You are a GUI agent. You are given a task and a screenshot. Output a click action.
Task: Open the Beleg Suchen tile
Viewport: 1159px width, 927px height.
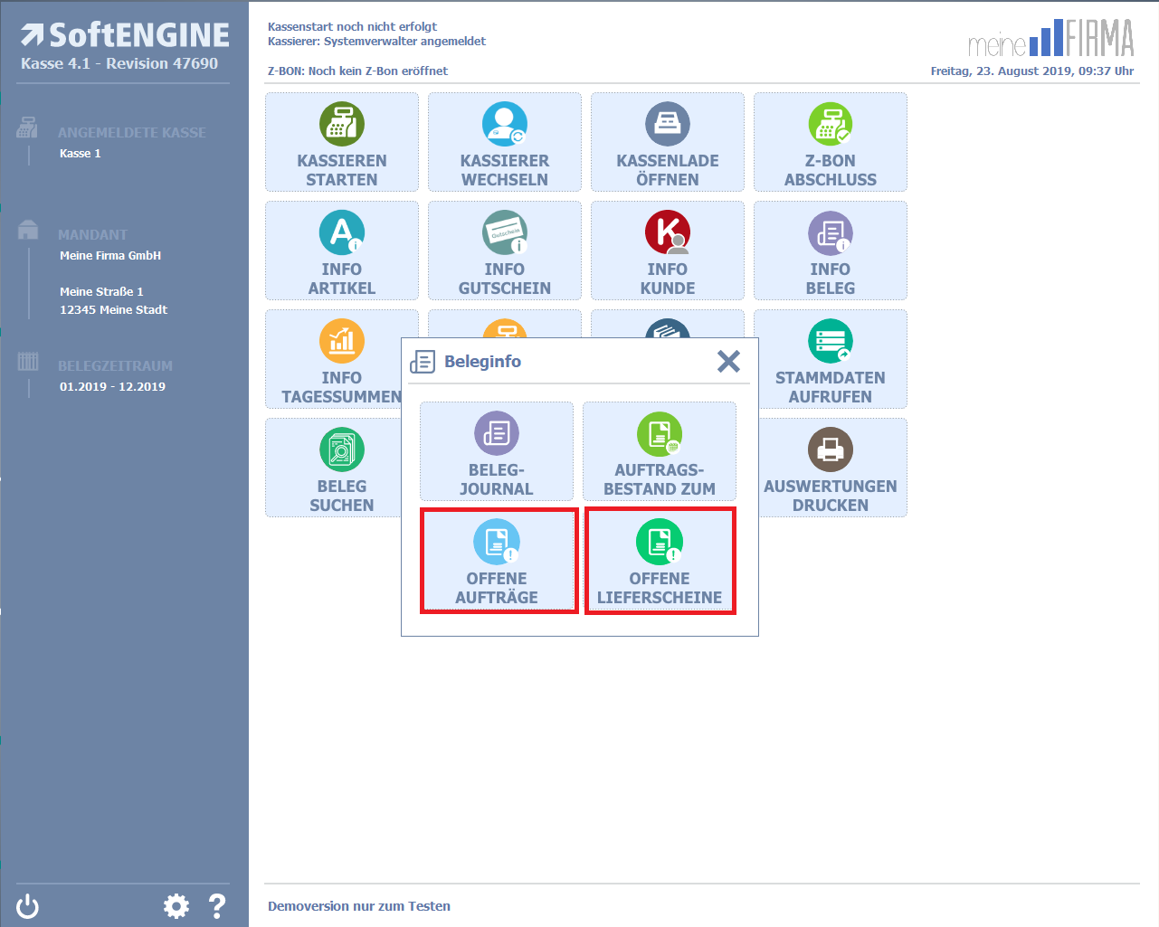(x=337, y=468)
